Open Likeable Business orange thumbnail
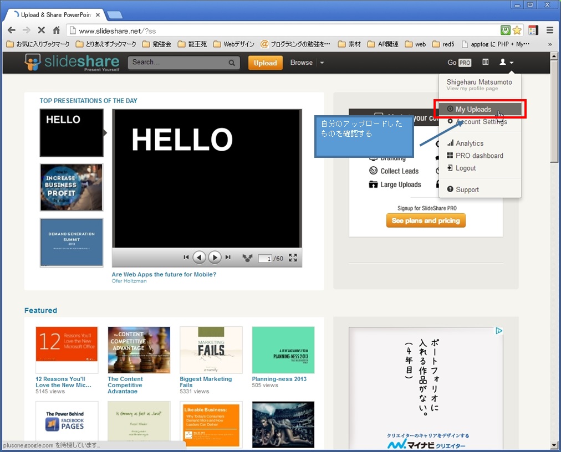The width and height of the screenshot is (561, 452). click(x=211, y=424)
